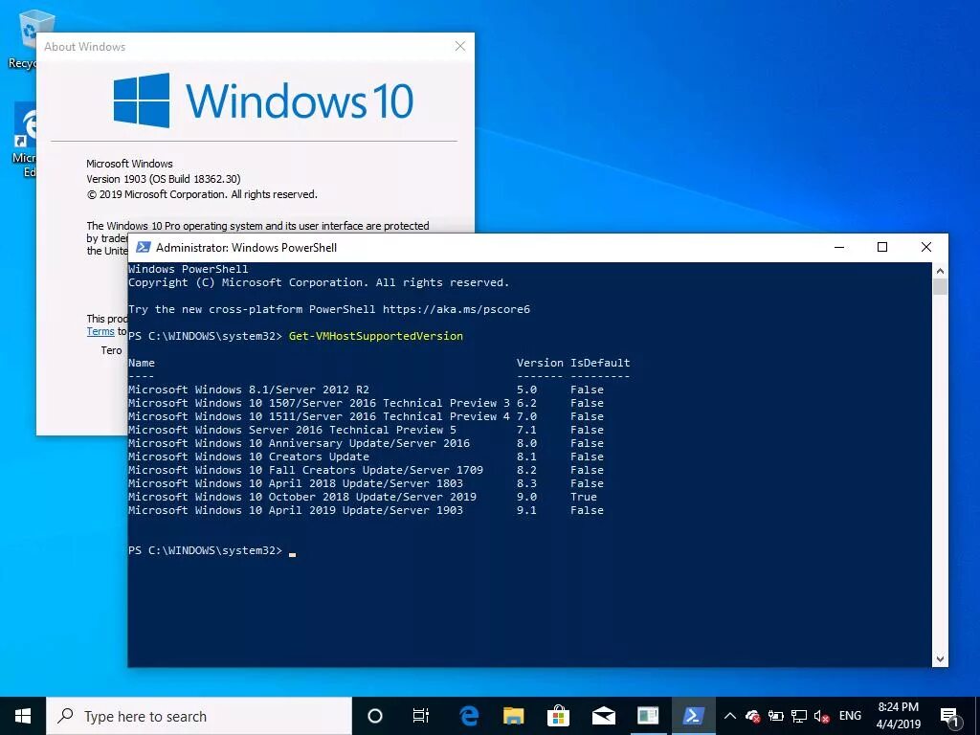Screen dimensions: 980x735
Task: Open Cortana from the taskbar circle
Action: coord(374,716)
